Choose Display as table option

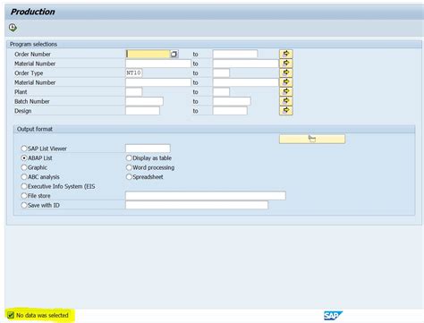point(129,157)
